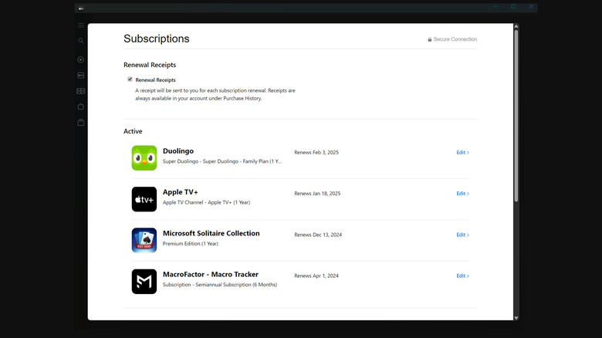The width and height of the screenshot is (602, 338).
Task: Select the Apple TV+ sidebar icon
Action: tap(81, 76)
